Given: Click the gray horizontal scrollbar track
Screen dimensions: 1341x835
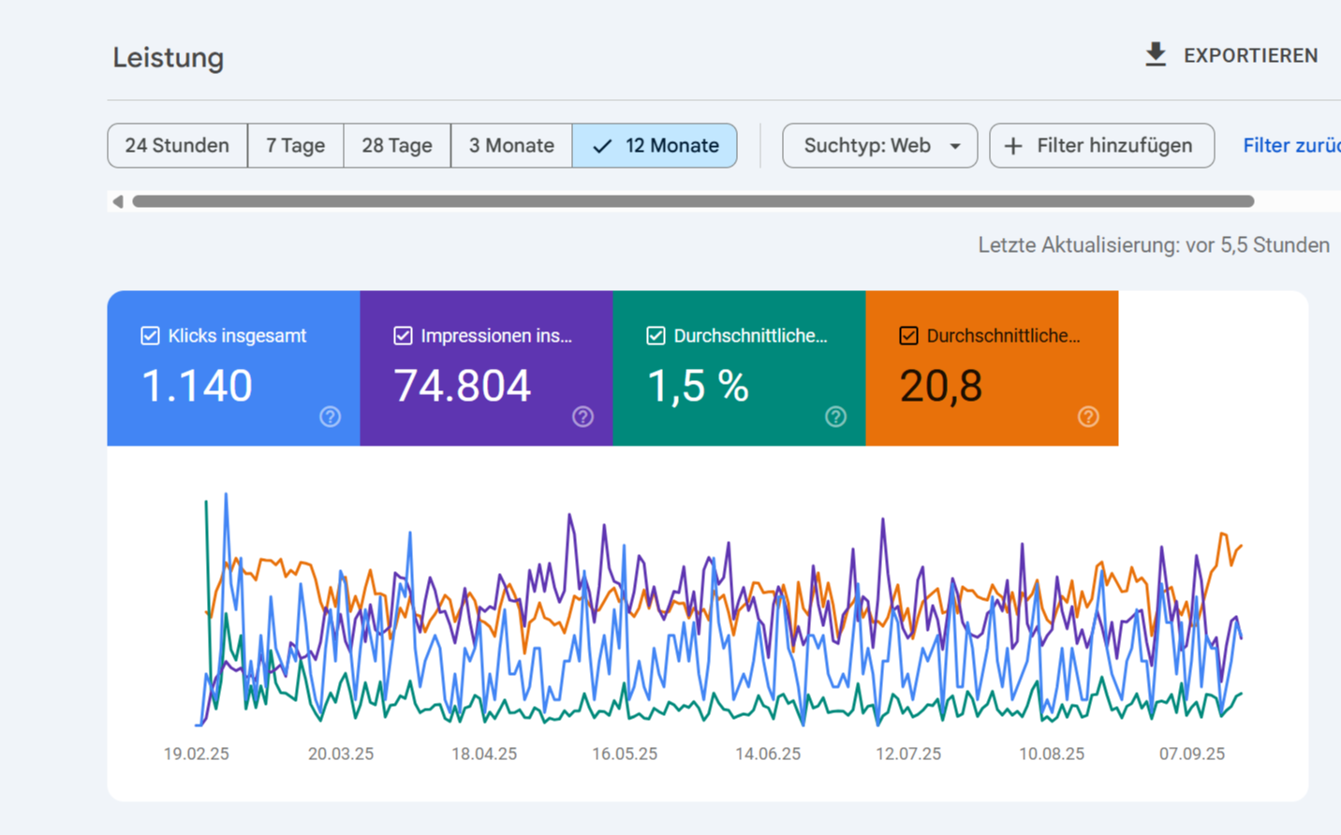Looking at the screenshot, I should point(693,201).
